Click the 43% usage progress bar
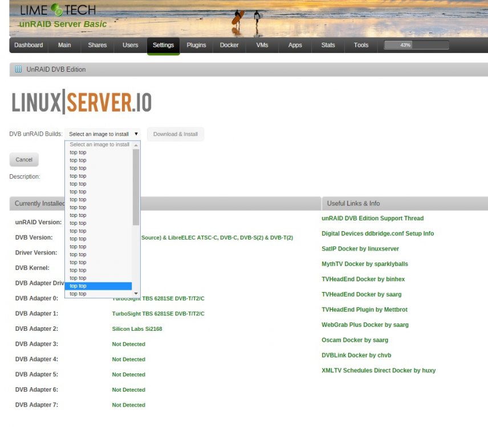The width and height of the screenshot is (488, 427). pyautogui.click(x=416, y=45)
